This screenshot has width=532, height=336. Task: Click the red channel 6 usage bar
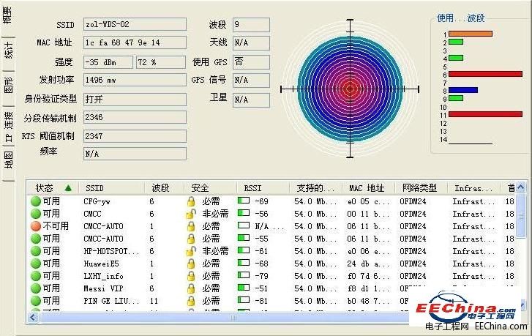point(485,74)
